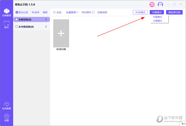Image resolution: width=186 pixels, height=126 pixels.
Task: Expand the 未分组设备(0) group chevron
Action: 46,26
